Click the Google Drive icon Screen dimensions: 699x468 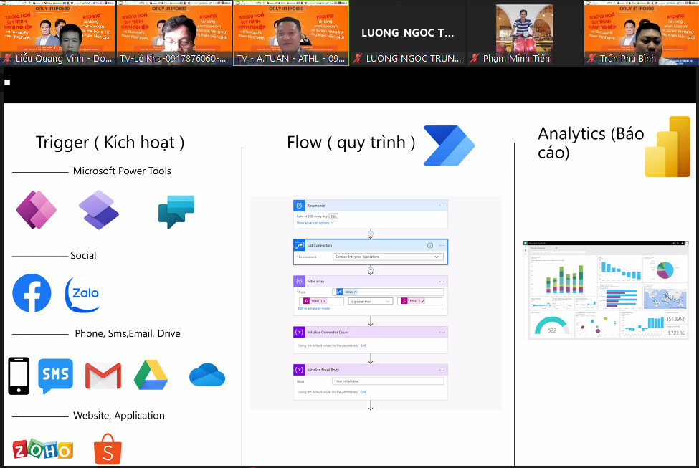pyautogui.click(x=151, y=375)
